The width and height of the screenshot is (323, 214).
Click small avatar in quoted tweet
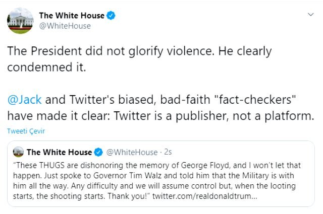click(x=19, y=152)
